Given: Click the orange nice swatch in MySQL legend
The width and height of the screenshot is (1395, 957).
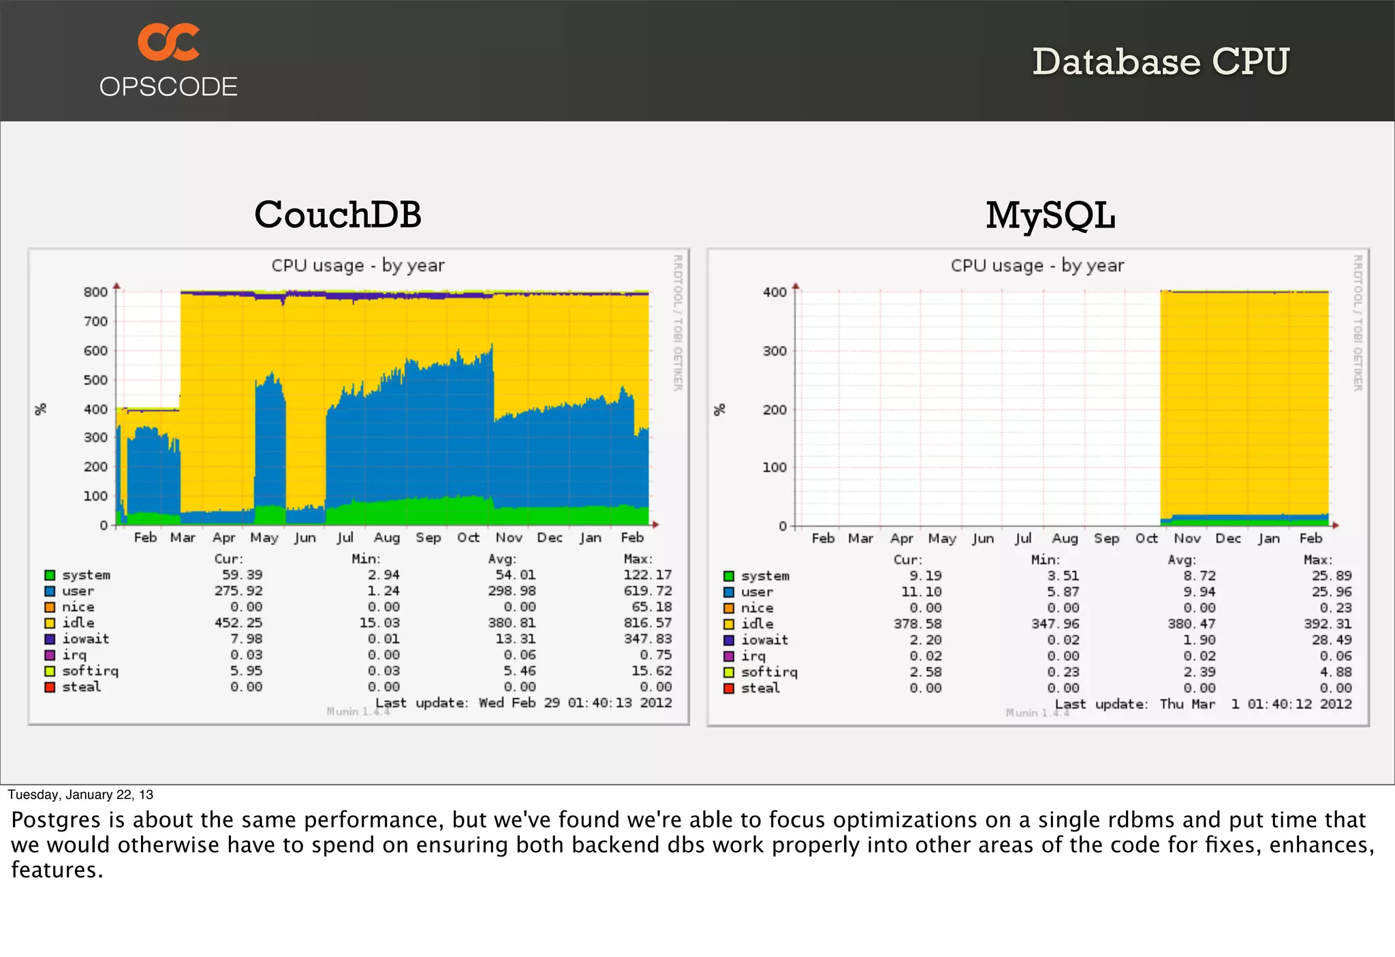Looking at the screenshot, I should click(729, 608).
